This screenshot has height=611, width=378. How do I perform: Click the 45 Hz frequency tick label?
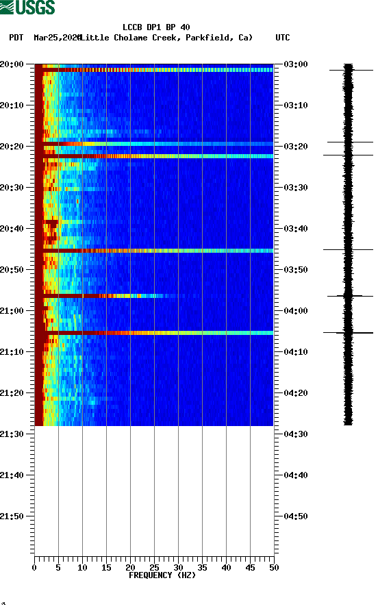pyautogui.click(x=250, y=568)
